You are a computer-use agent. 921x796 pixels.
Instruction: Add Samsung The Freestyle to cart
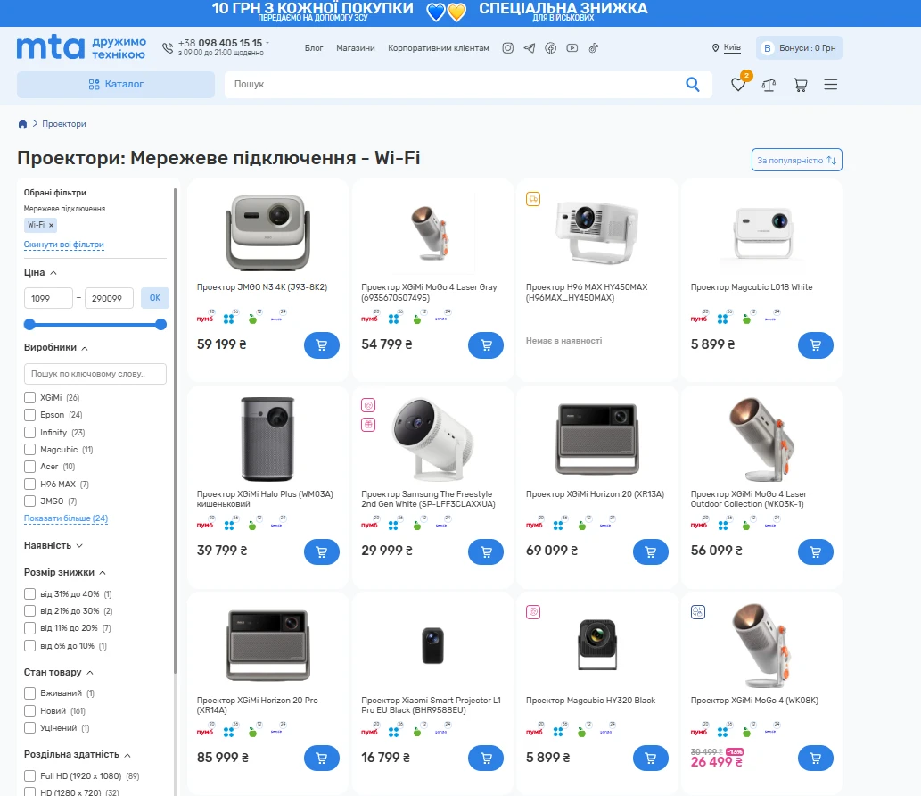[x=486, y=552]
